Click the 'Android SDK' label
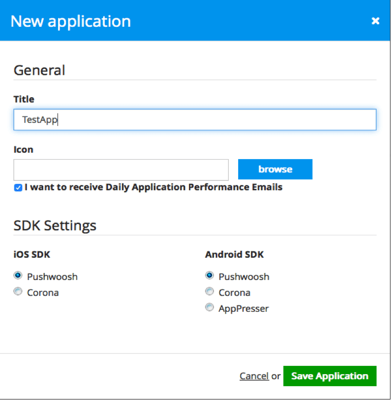This screenshot has width=391, height=400. (x=234, y=254)
